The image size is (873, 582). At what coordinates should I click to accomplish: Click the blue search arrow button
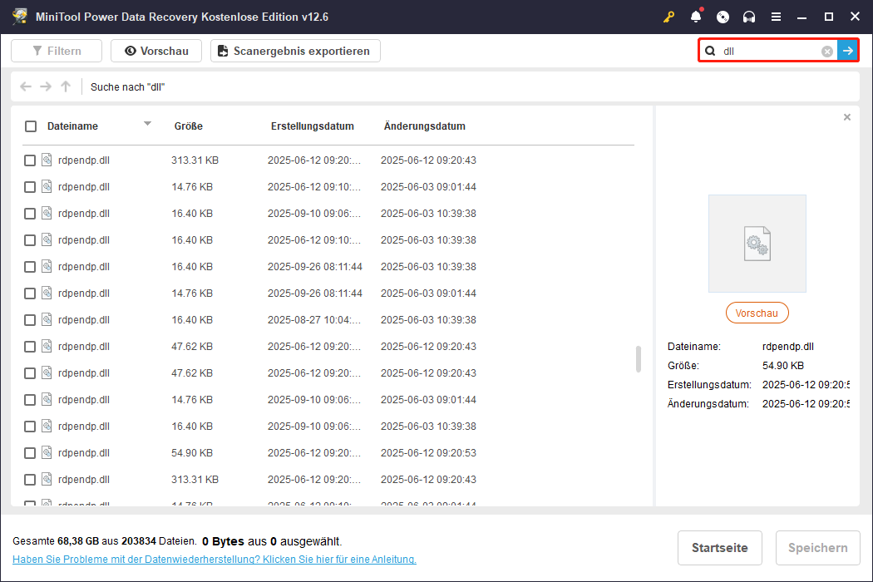pyautogui.click(x=847, y=52)
